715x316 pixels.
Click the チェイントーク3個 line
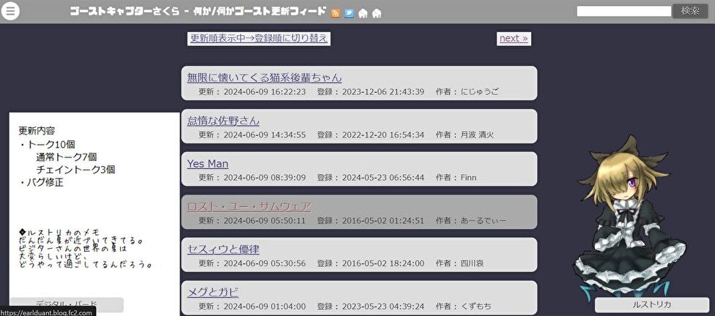coord(75,170)
